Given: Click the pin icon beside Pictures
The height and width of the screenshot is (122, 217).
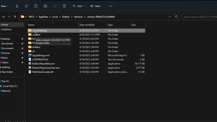Looking at the screenshot, I should point(22,53).
